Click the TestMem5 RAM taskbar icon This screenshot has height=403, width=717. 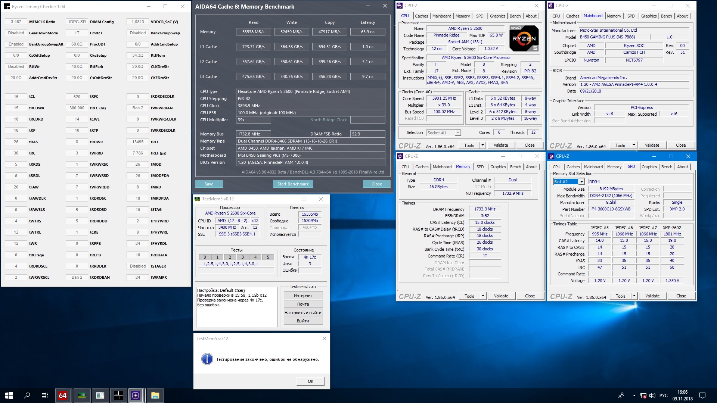[82, 396]
